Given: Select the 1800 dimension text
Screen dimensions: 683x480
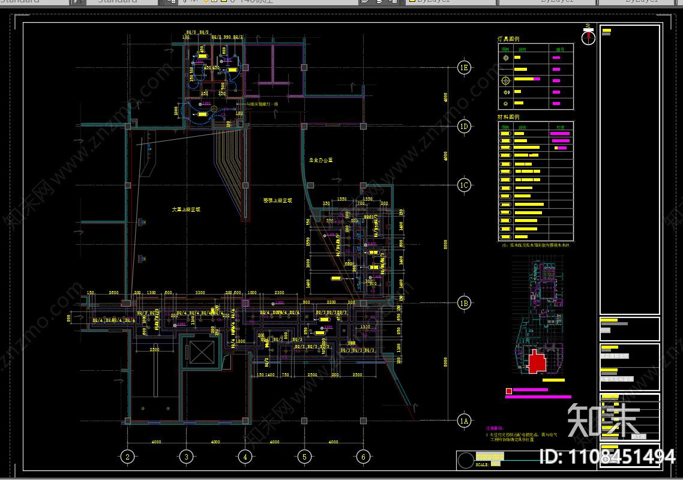Looking at the screenshot, I should point(241,341).
